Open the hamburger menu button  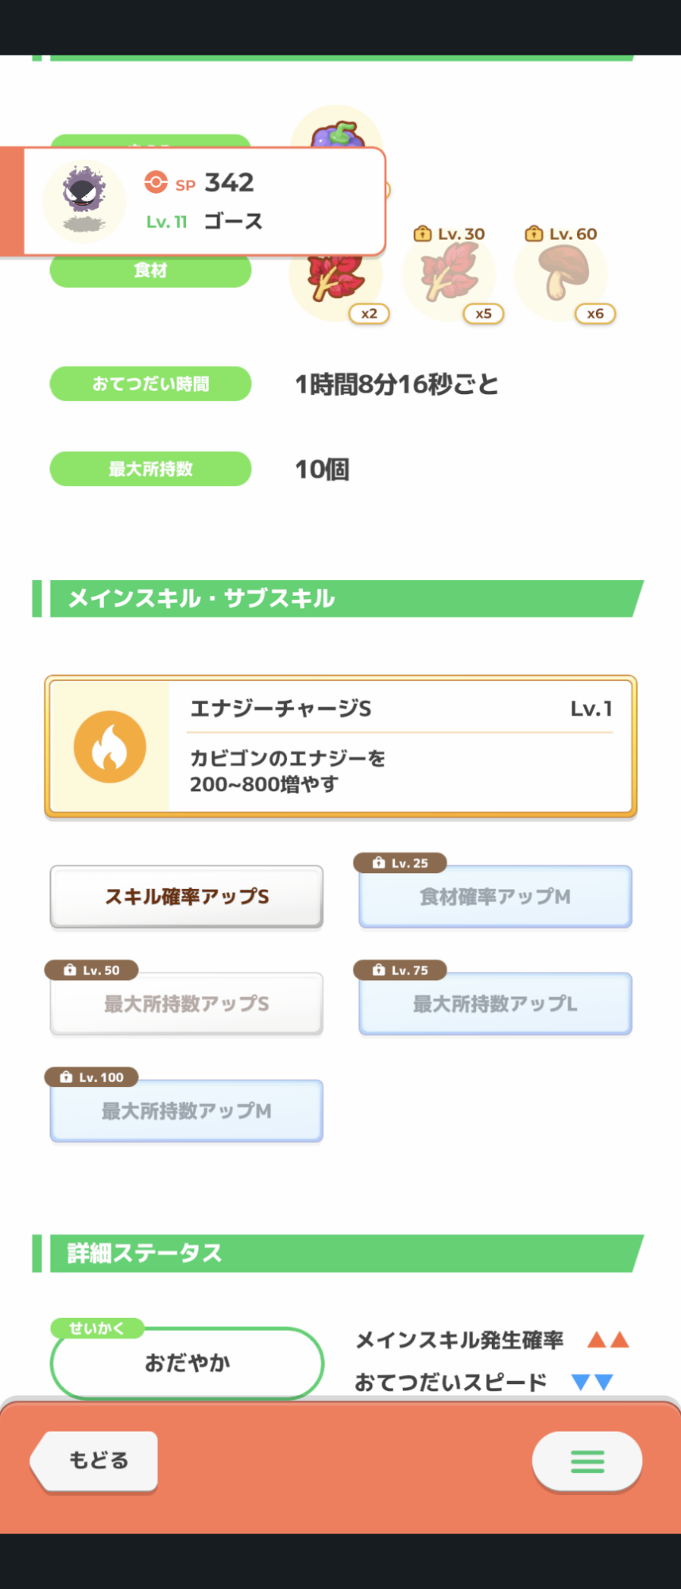pyautogui.click(x=586, y=1460)
